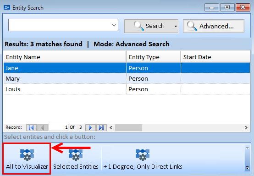
Task: Click the Search button
Action: tap(149, 26)
